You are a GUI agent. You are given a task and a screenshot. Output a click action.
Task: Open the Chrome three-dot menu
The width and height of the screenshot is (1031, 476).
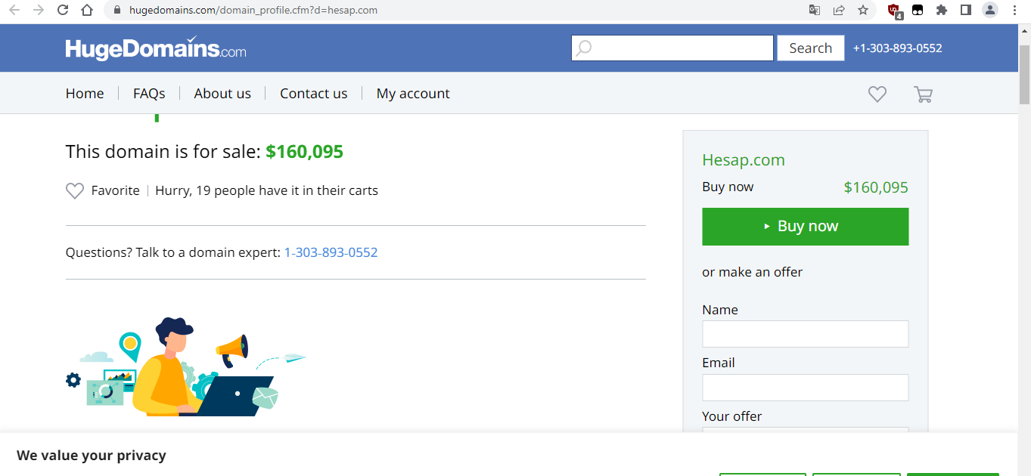click(1014, 11)
